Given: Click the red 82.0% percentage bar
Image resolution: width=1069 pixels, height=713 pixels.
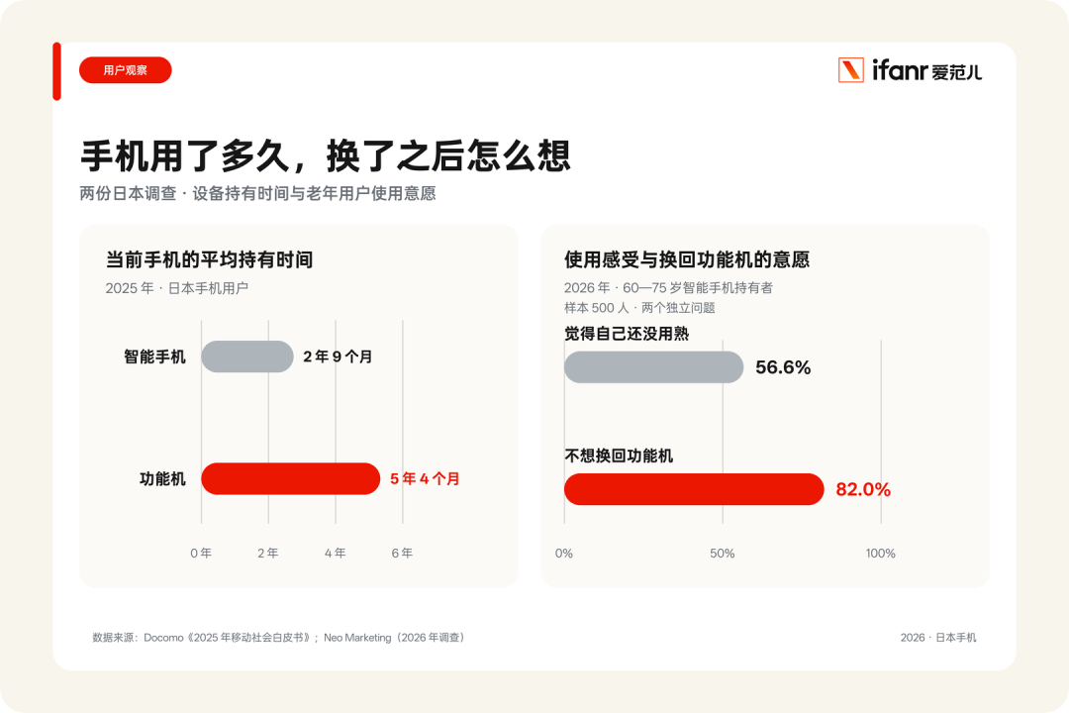Looking at the screenshot, I should pos(694,489).
